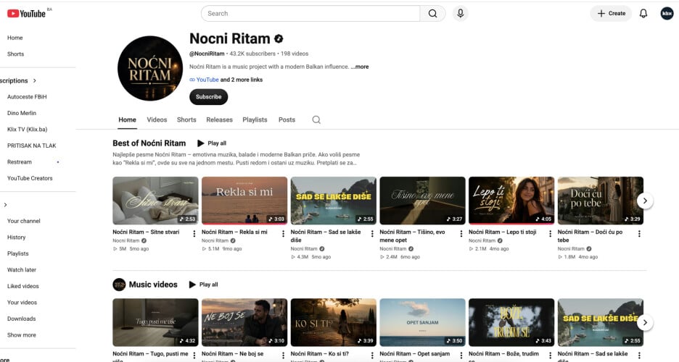
Task: Open Downloads in sidebar
Action: 22,319
